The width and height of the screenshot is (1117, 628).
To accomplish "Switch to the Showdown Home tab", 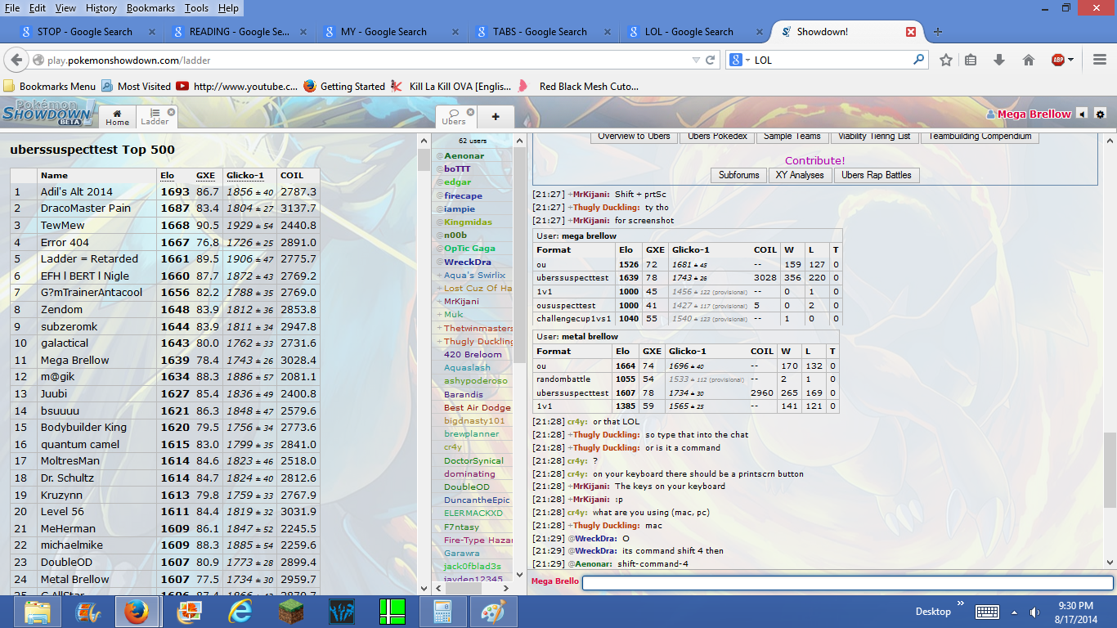I will tap(117, 118).
